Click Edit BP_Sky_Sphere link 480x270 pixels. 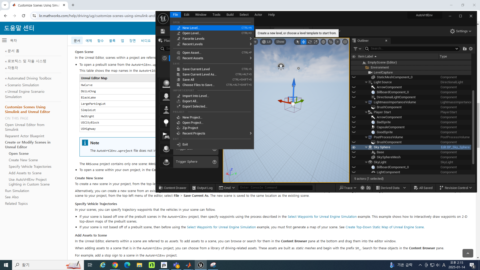[455, 147]
